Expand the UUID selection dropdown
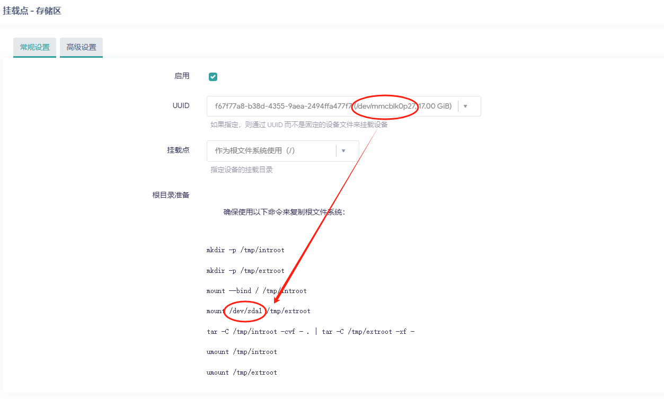The width and height of the screenshot is (664, 399). click(x=466, y=106)
